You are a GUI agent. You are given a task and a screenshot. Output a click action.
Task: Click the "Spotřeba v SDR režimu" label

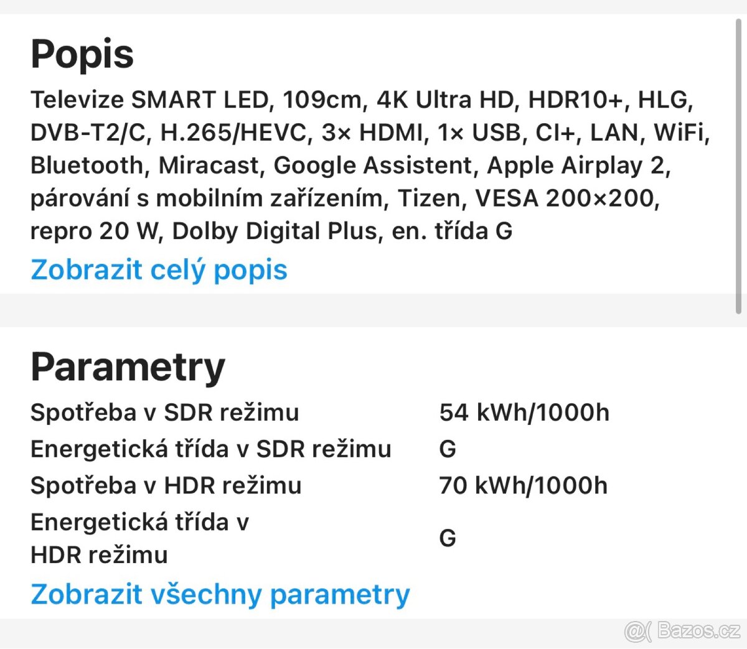(x=164, y=413)
